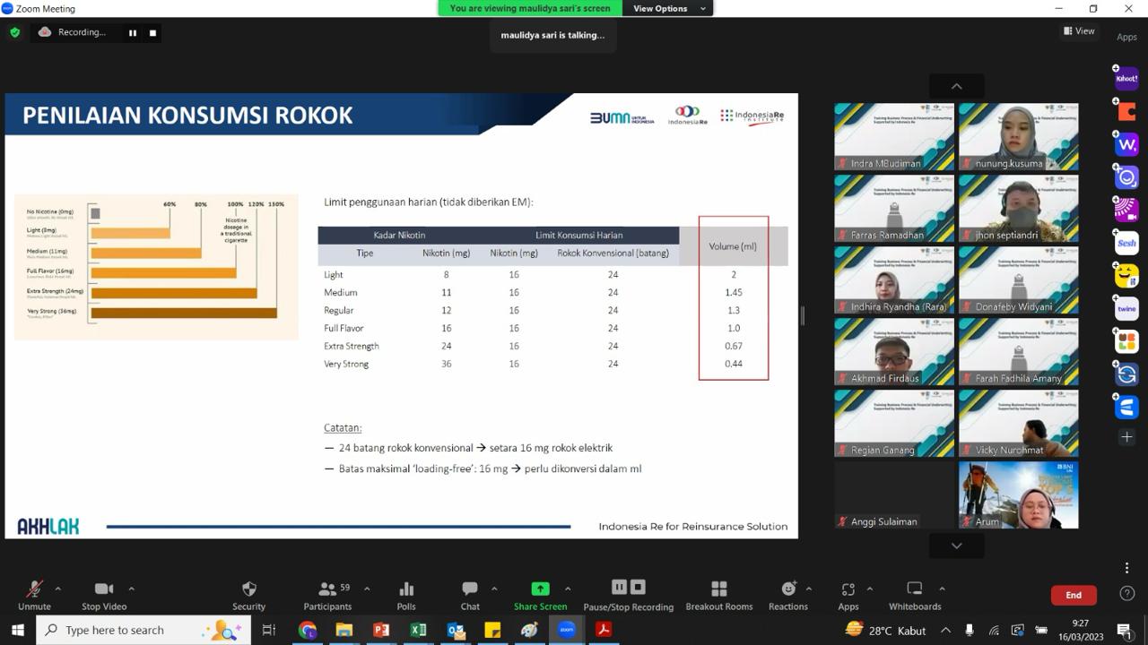Open the View layout menu

tap(1079, 31)
